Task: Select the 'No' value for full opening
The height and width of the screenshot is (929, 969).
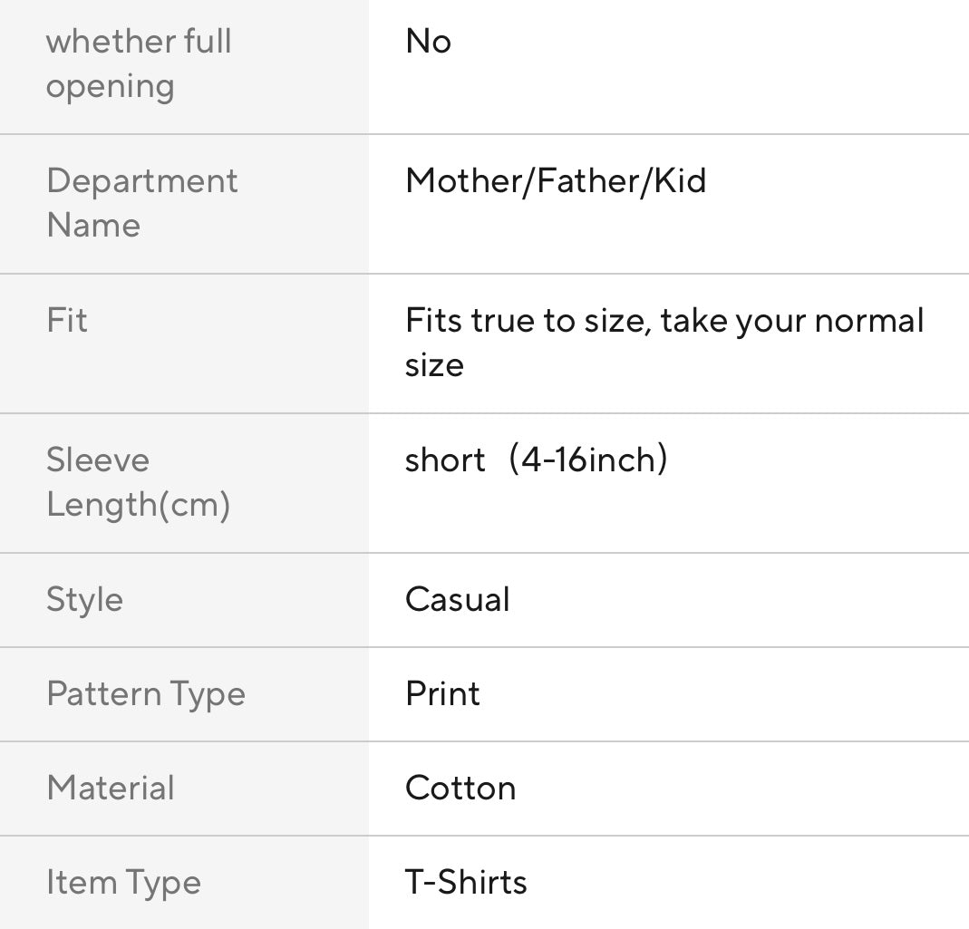Action: coord(428,42)
